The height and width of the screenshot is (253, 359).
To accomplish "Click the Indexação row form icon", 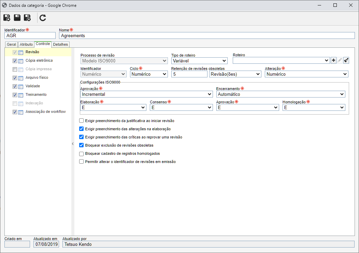I will (20, 104).
